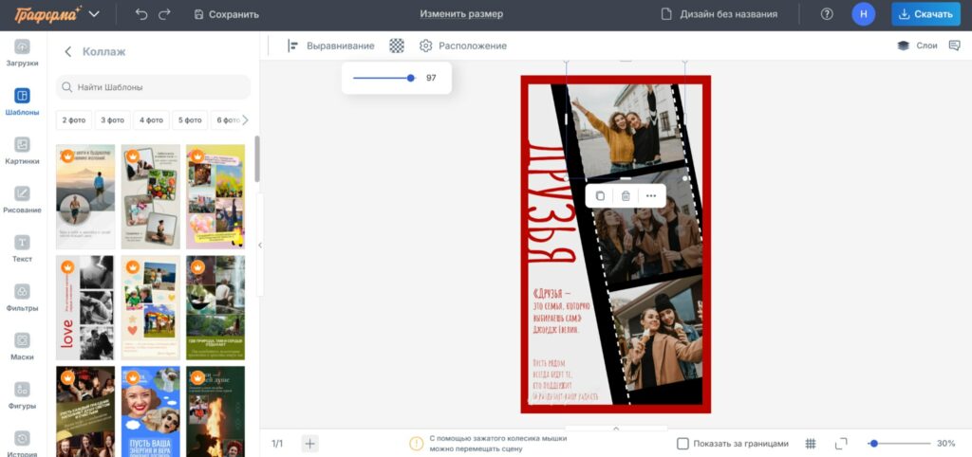
Task: Filter templates by 4 фото
Action: tap(151, 120)
